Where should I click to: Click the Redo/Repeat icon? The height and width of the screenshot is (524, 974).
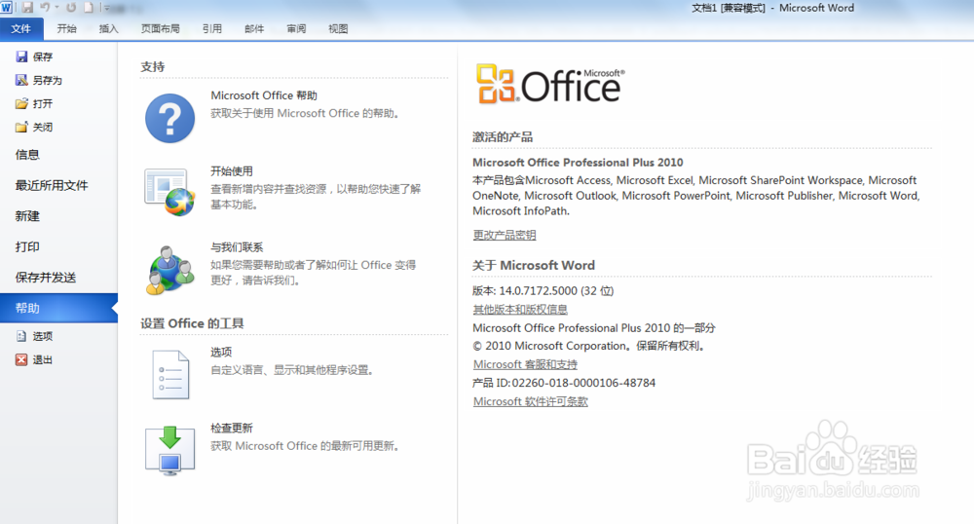71,8
